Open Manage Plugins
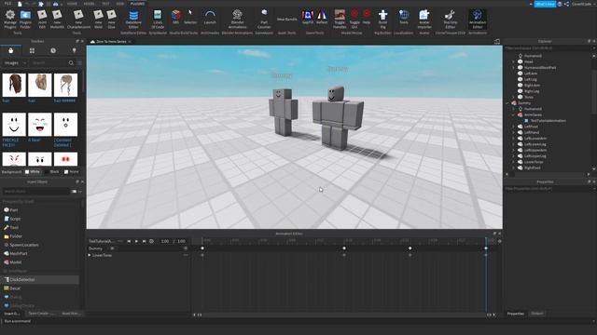The width and height of the screenshot is (597, 335). tap(10, 19)
